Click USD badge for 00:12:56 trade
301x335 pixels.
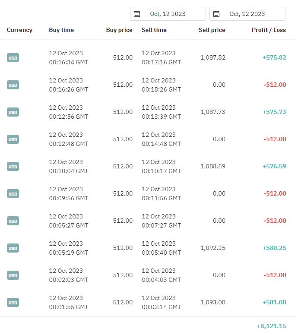pyautogui.click(x=13, y=112)
